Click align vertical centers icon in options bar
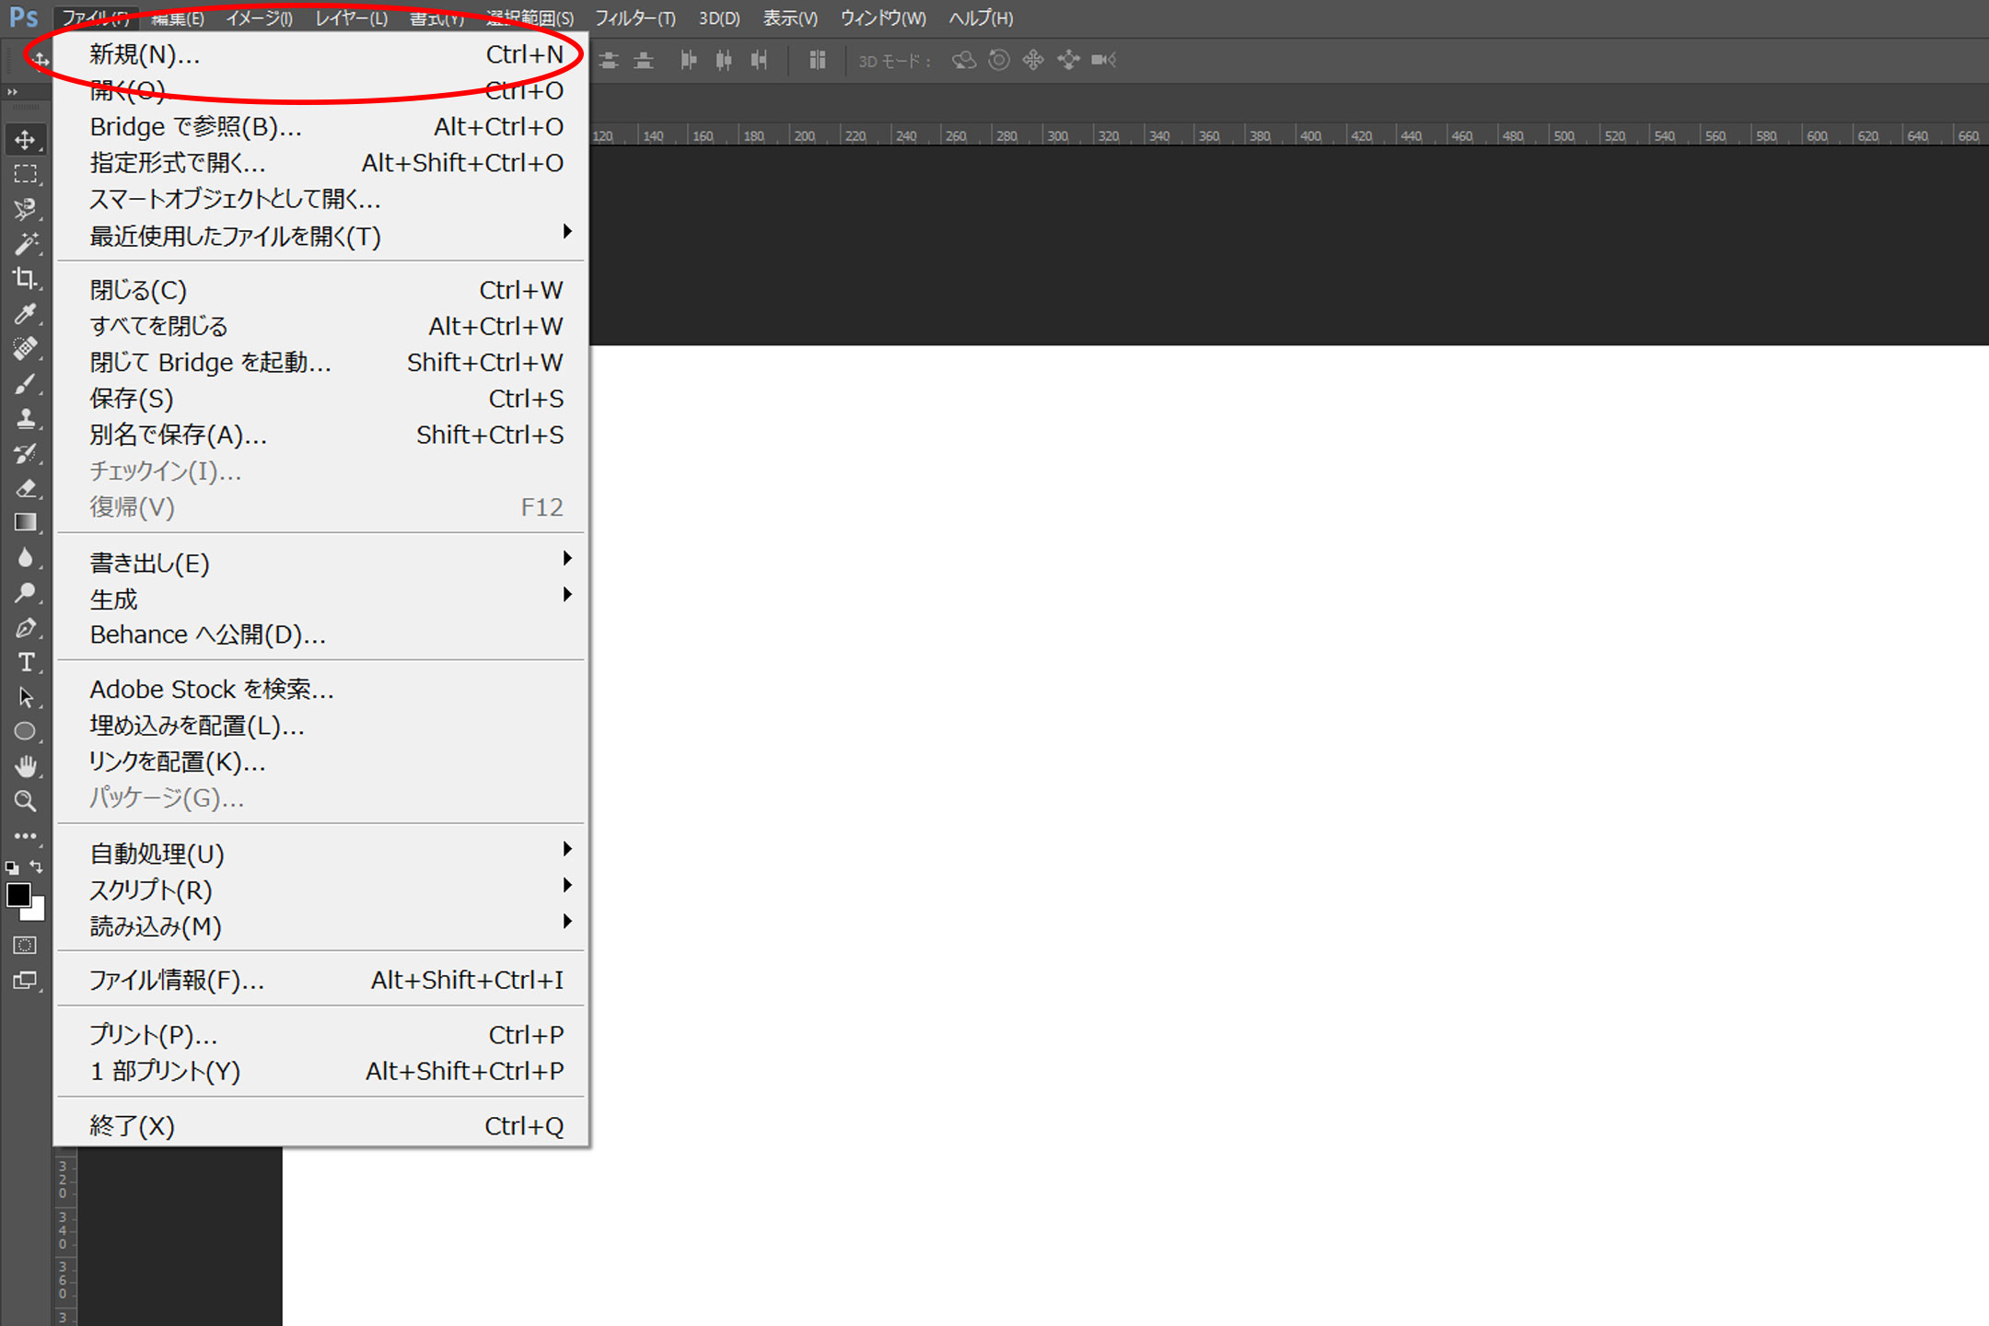 click(609, 61)
